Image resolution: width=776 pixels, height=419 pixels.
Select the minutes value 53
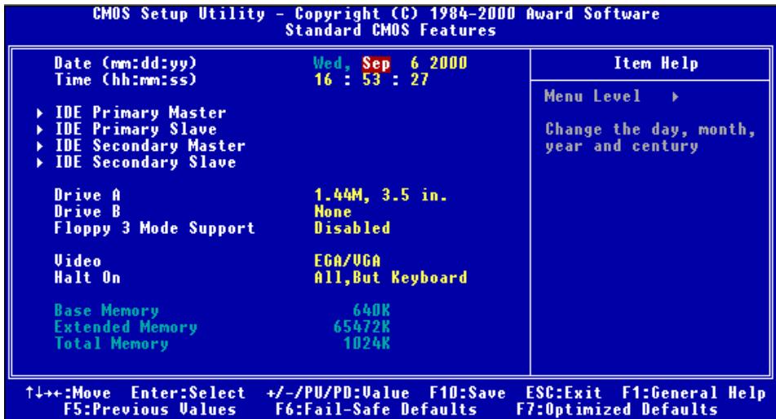pyautogui.click(x=371, y=80)
